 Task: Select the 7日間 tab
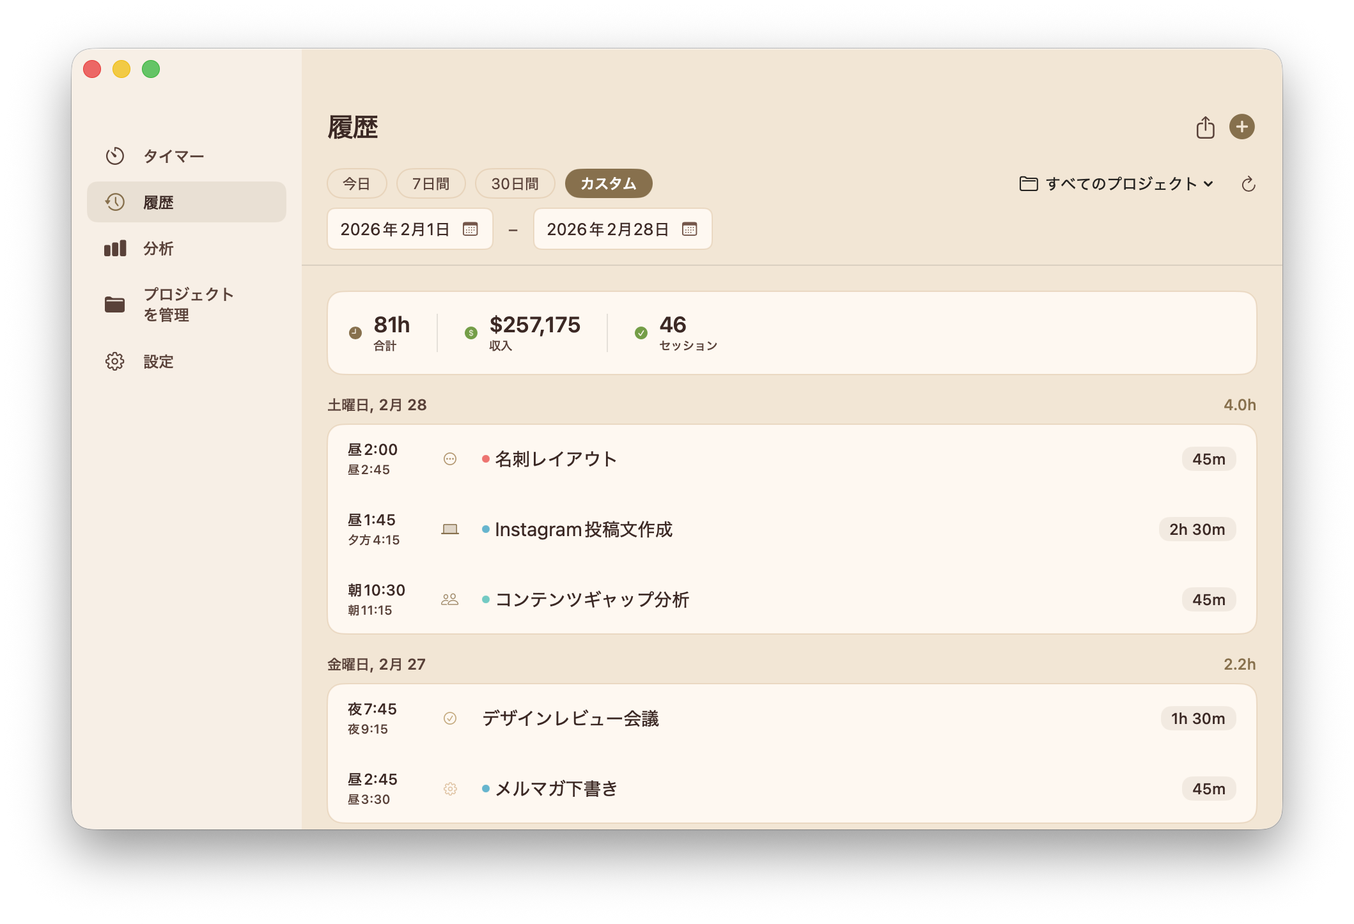431,183
